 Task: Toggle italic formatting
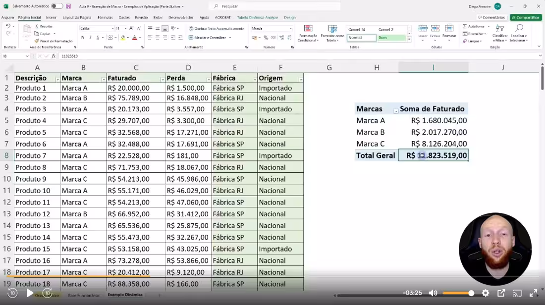90,38
